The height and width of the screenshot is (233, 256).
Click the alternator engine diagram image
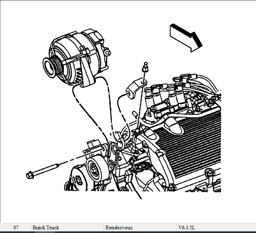point(124,111)
